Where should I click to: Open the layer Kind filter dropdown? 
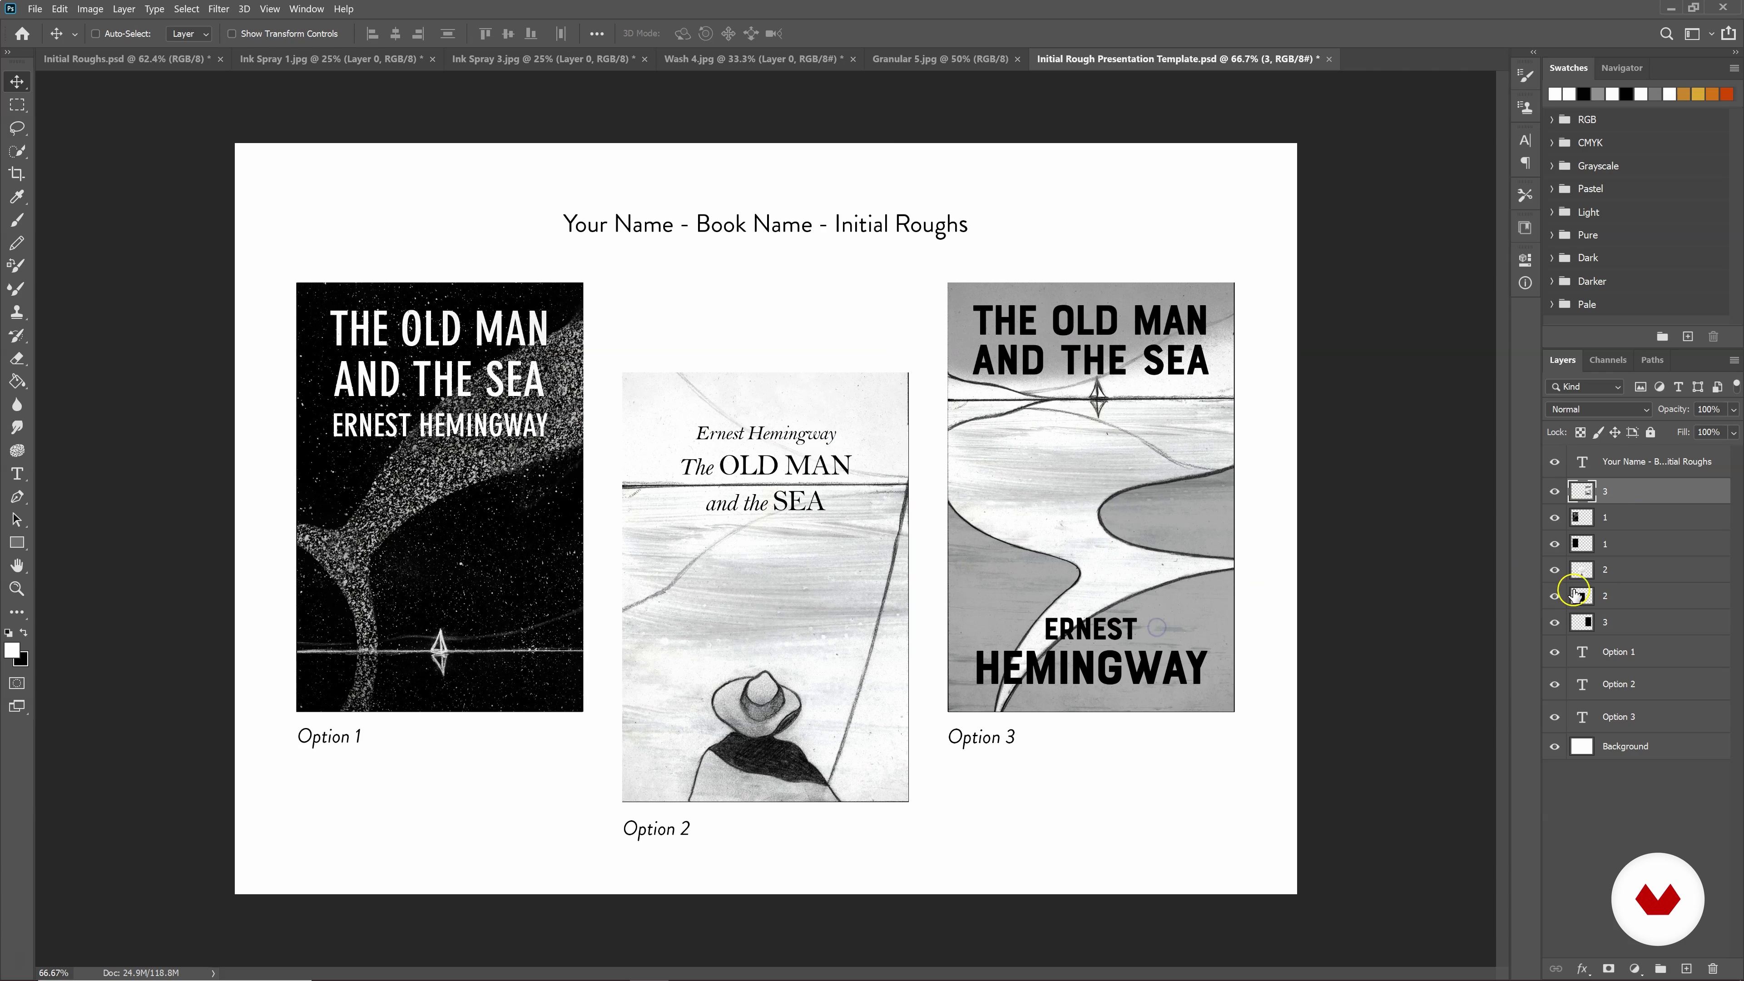tap(1585, 386)
